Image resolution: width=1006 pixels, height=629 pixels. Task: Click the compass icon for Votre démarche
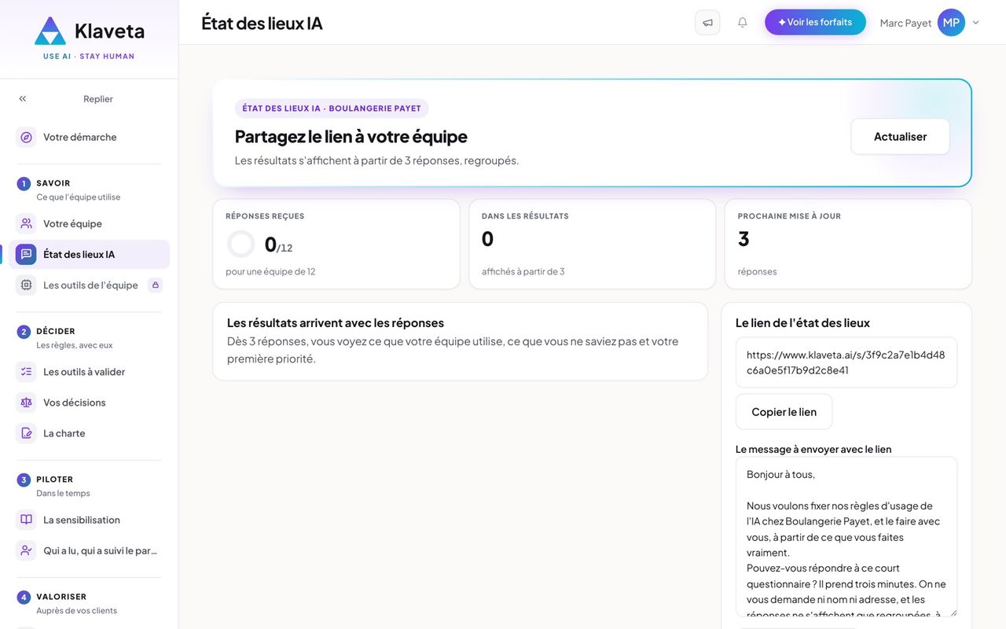pos(26,137)
